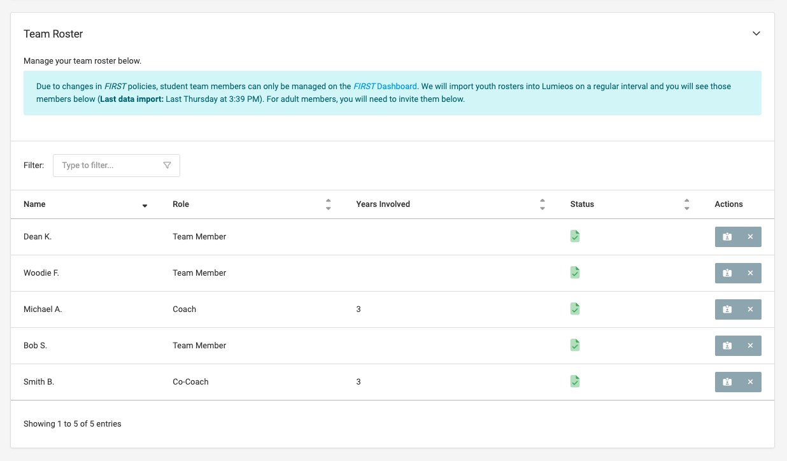787x461 pixels.
Task: Open the FIRST Dashboard link
Action: coord(385,87)
